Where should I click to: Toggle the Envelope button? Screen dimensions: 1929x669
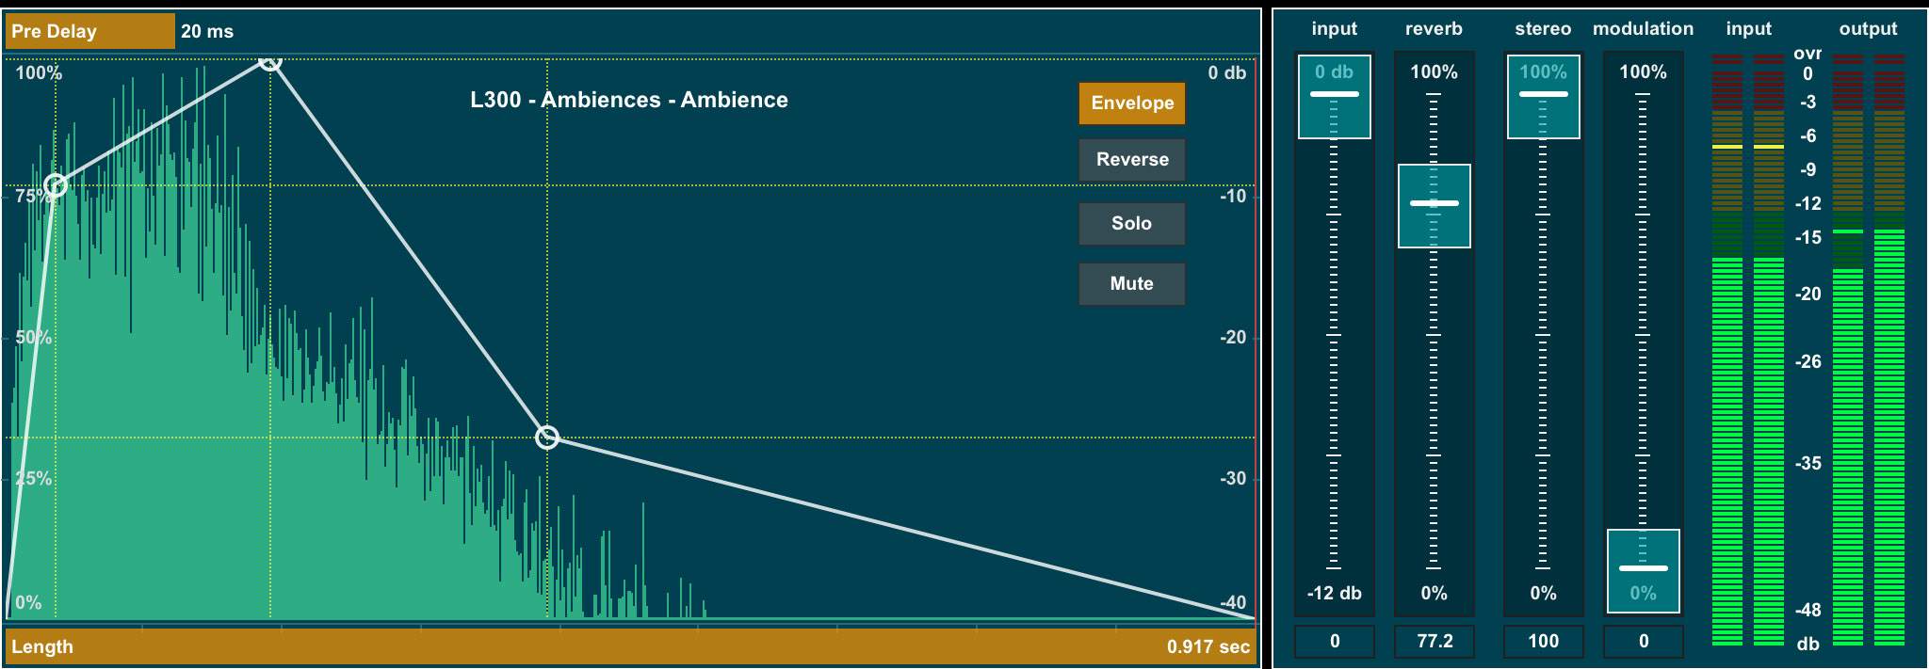pyautogui.click(x=1131, y=104)
